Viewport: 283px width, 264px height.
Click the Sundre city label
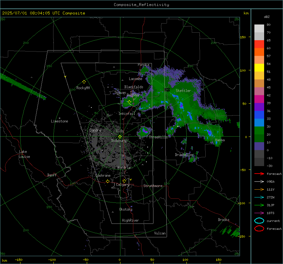click(95, 130)
